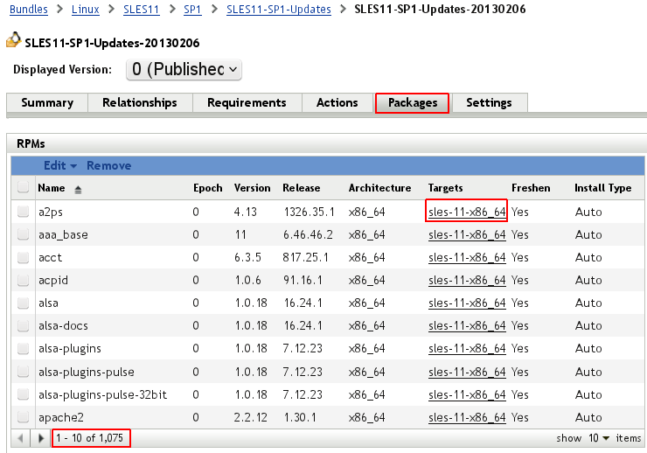Toggle the select-all checkbox in header
Image resolution: width=647 pixels, height=453 pixels.
(x=23, y=187)
